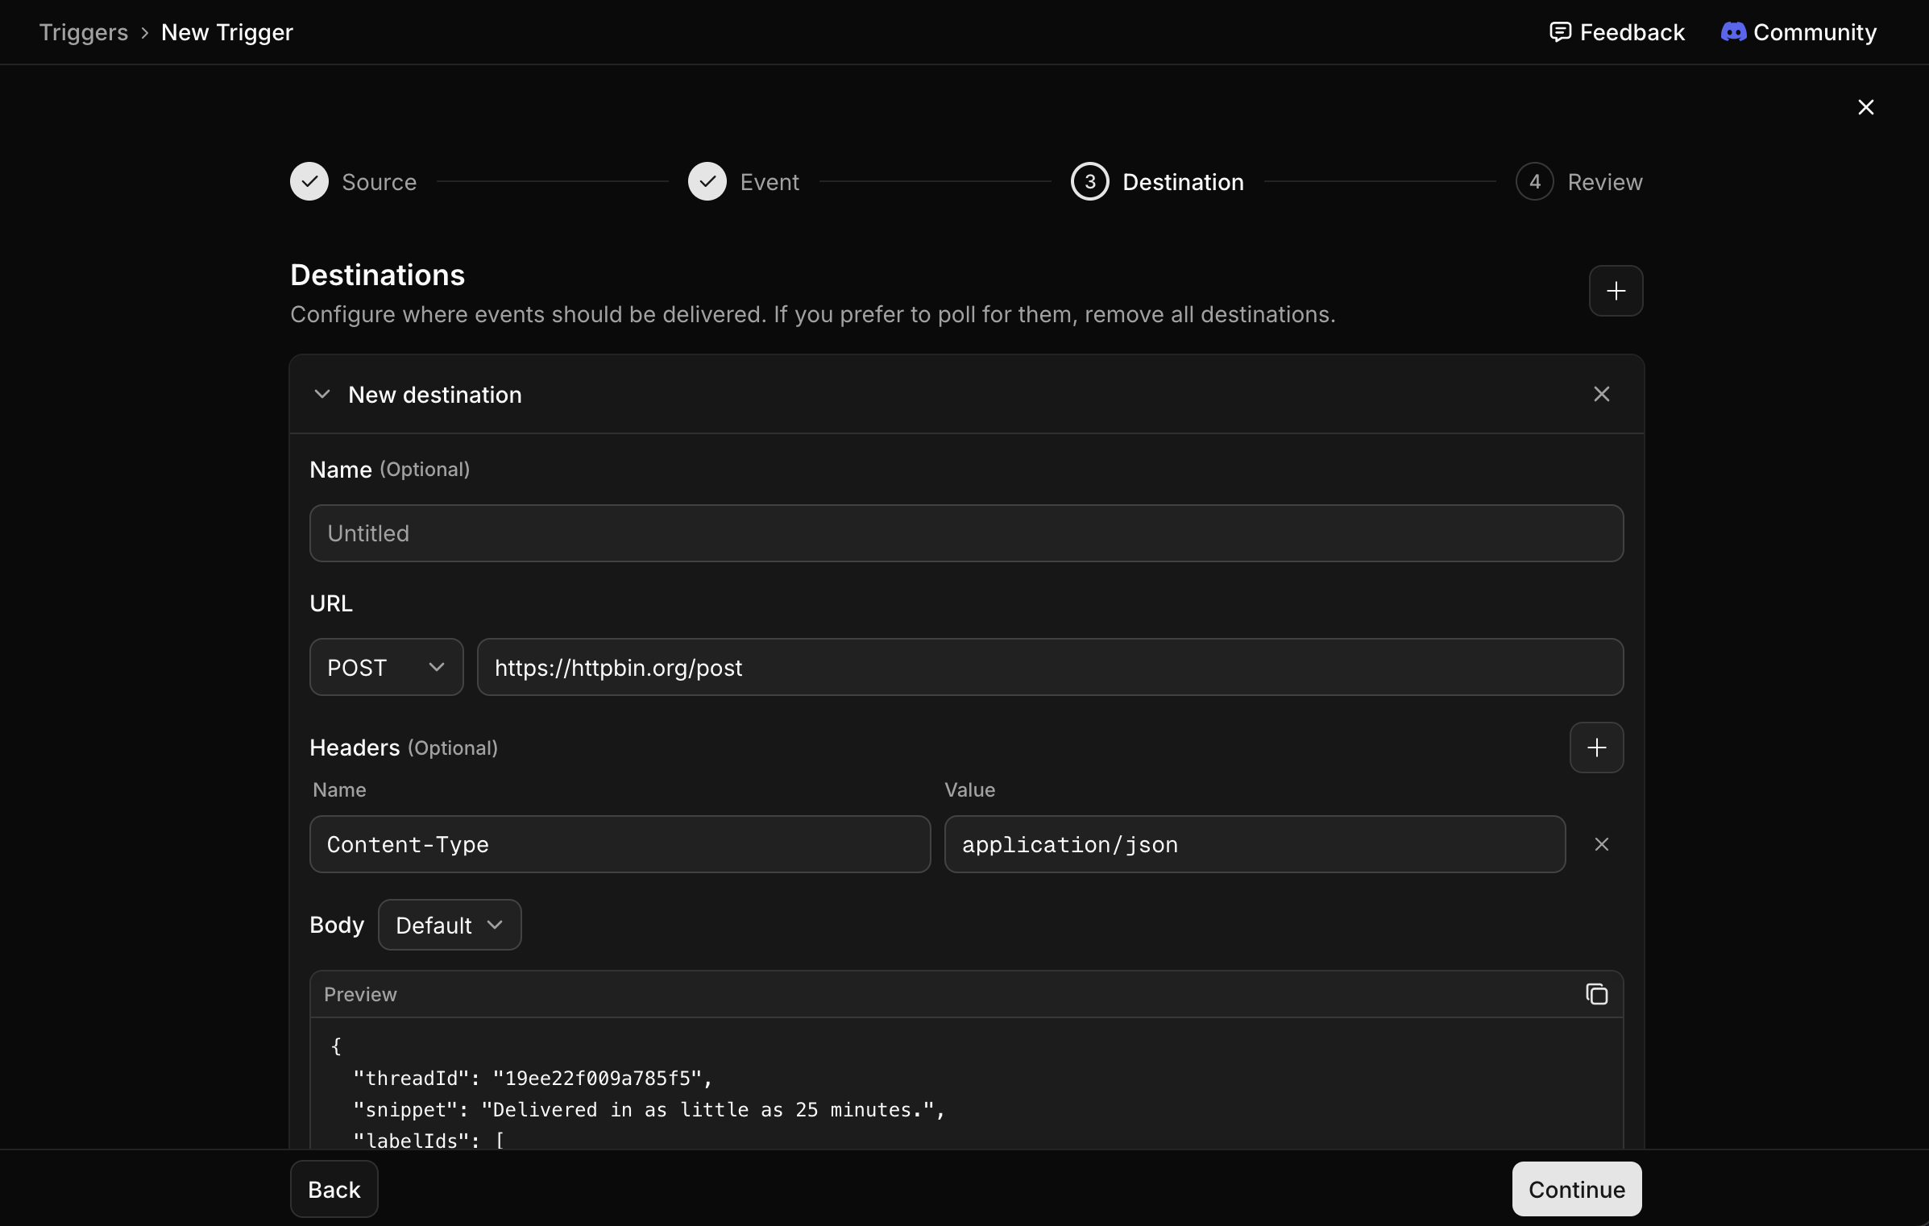This screenshot has height=1226, width=1929.
Task: Focus the URL input with httpbin address
Action: [1050, 667]
